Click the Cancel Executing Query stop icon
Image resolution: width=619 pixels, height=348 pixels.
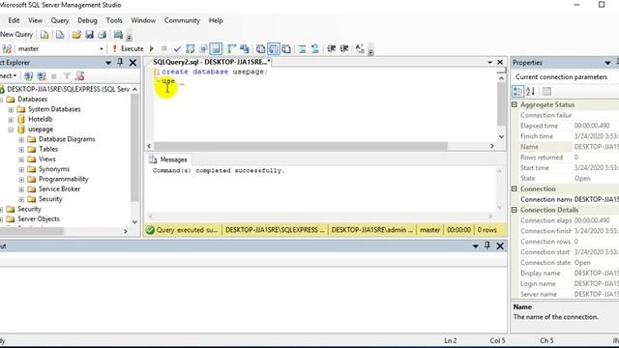pos(164,49)
